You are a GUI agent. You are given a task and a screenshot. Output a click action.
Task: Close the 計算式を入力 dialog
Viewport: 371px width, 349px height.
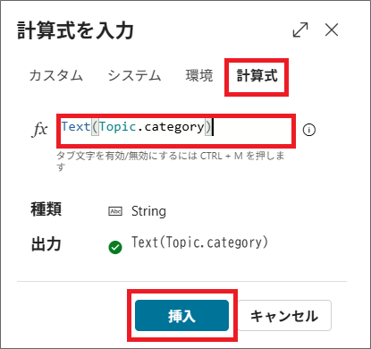click(x=332, y=30)
